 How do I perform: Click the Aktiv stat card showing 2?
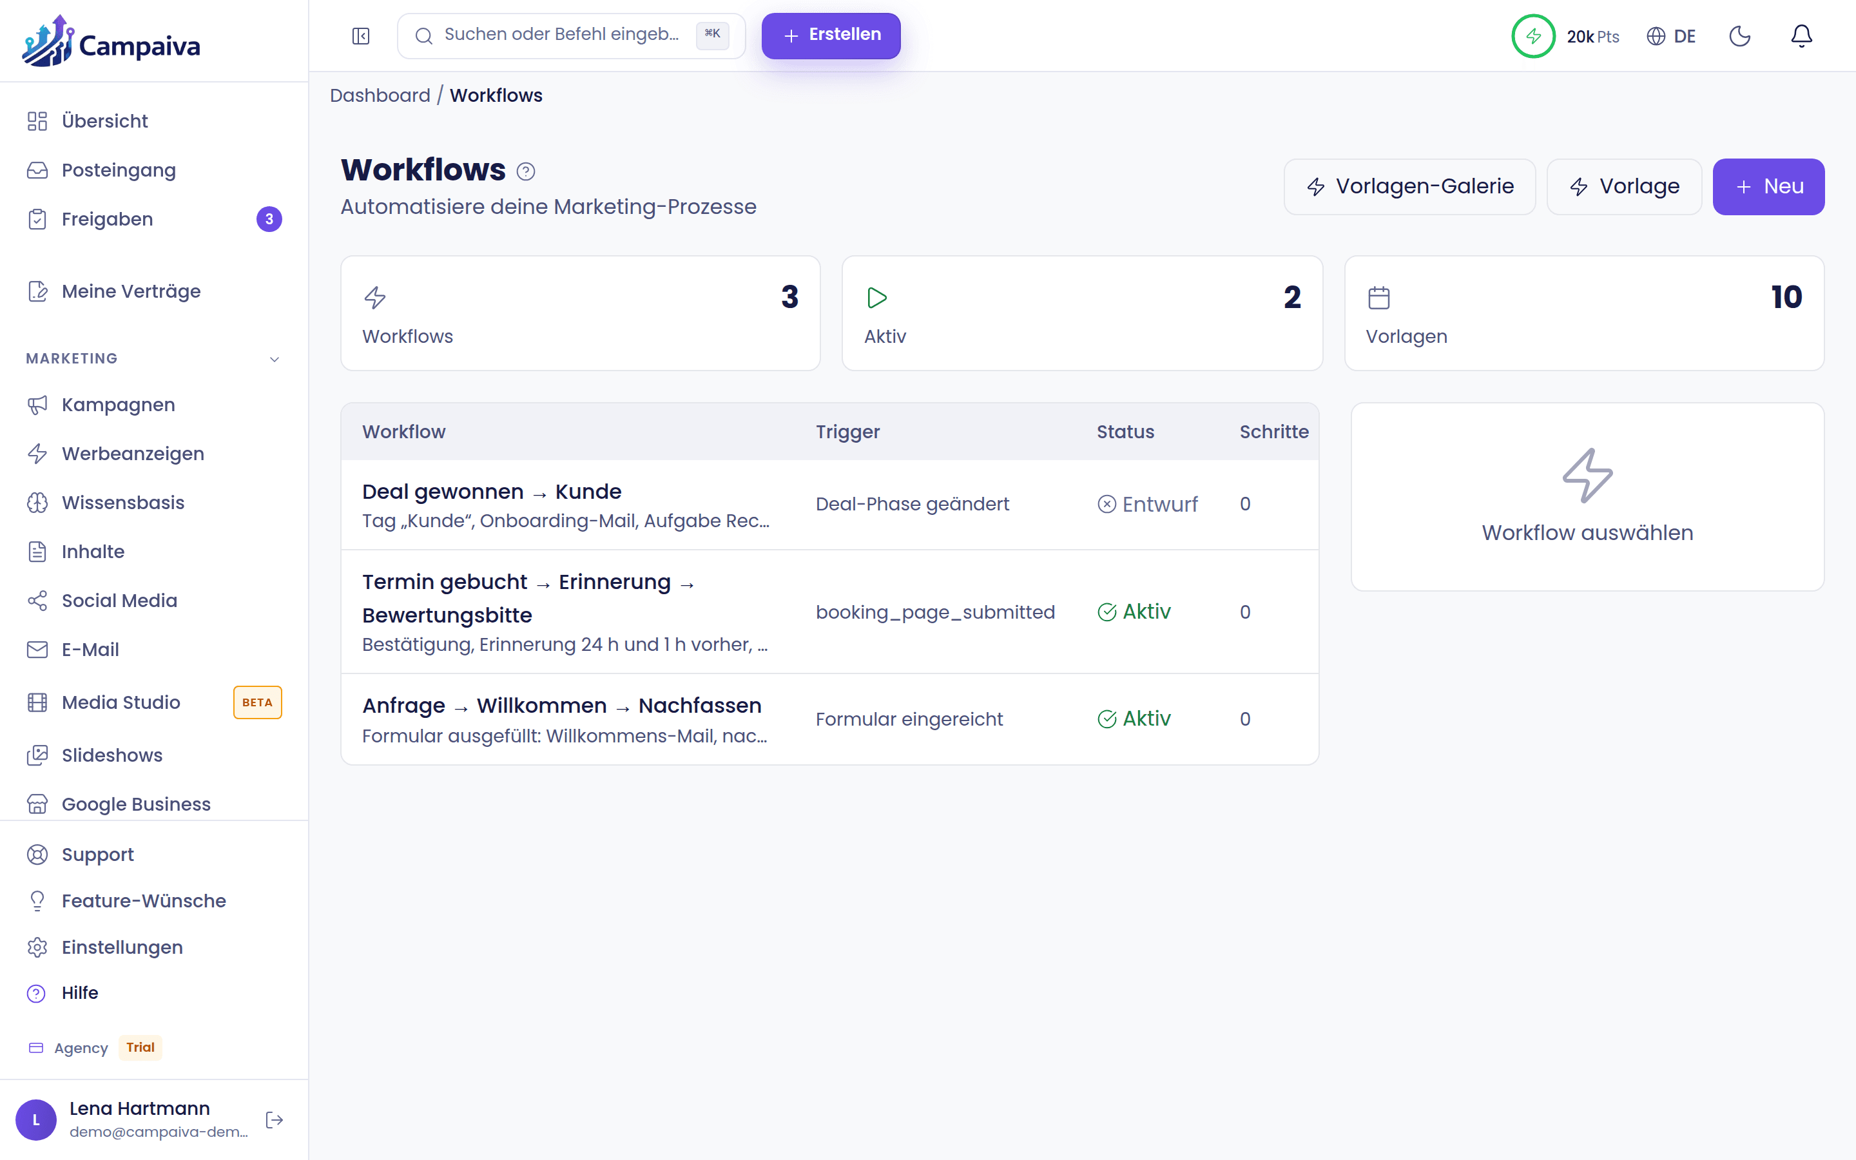click(1082, 313)
